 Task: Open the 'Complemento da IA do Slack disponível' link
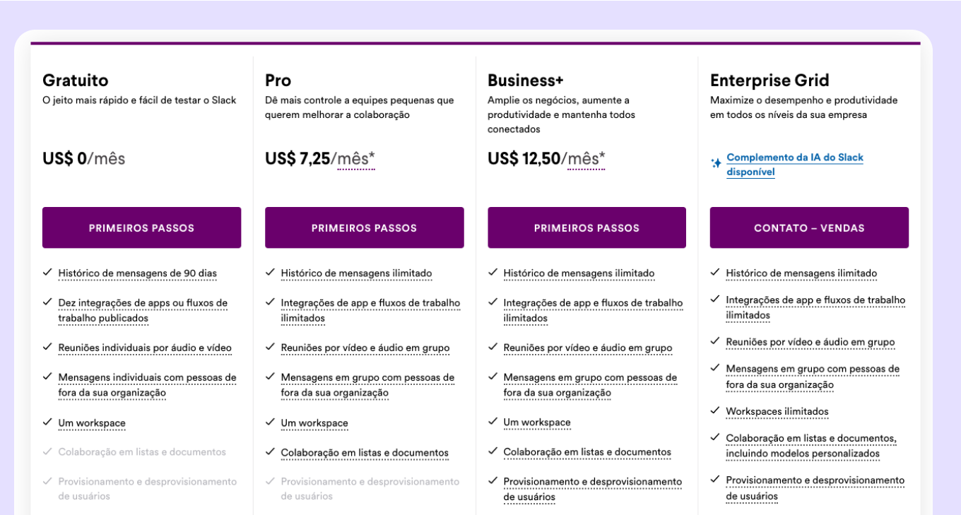click(x=795, y=165)
